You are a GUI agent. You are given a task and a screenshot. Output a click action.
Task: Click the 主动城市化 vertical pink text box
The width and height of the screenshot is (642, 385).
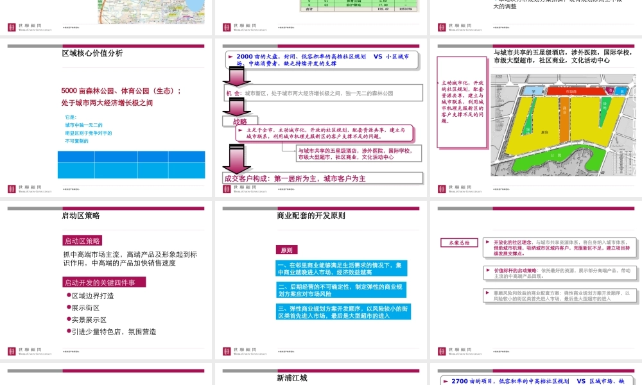tap(462, 102)
